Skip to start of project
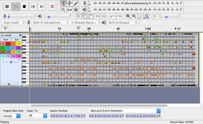The height and width of the screenshot is (124, 203). pyautogui.click(x=33, y=6)
